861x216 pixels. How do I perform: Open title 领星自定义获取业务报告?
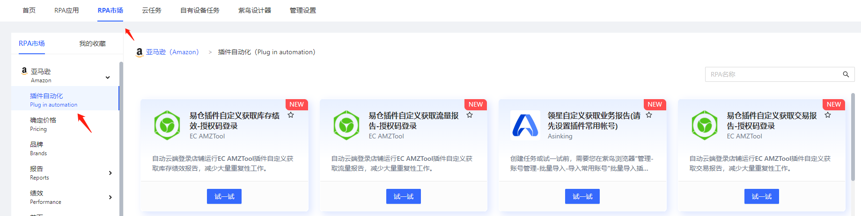point(594,121)
